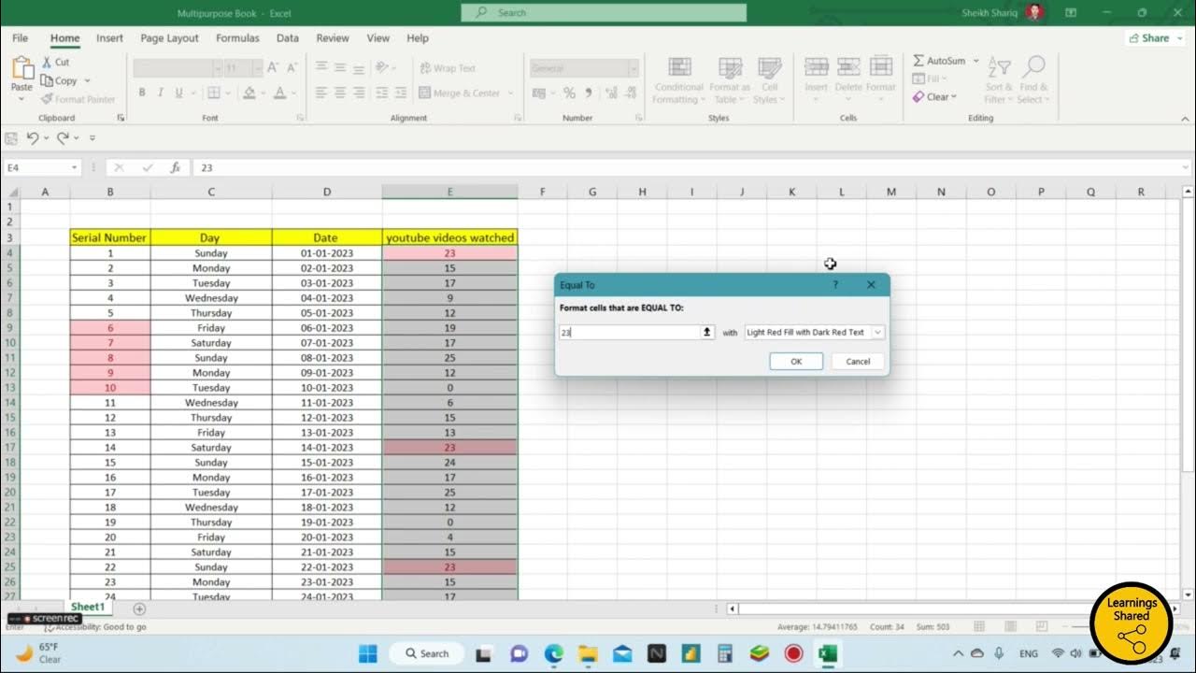
Task: Click the Insert Function fx icon
Action: click(x=175, y=167)
